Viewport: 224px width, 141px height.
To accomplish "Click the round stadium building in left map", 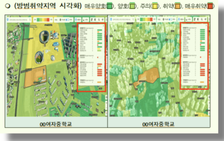I will pos(44,37).
